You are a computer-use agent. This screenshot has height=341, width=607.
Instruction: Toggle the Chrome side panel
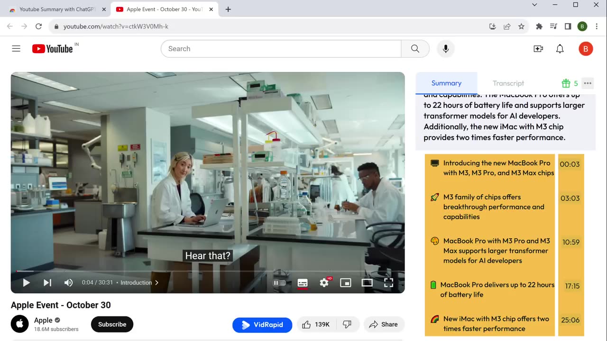568,27
